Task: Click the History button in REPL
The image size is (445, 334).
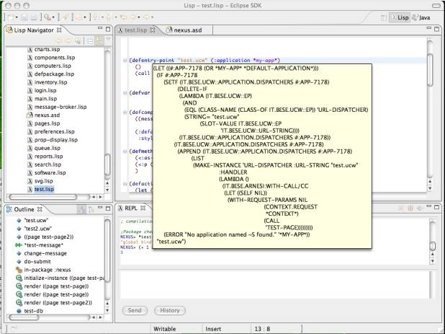Action: pos(170,310)
